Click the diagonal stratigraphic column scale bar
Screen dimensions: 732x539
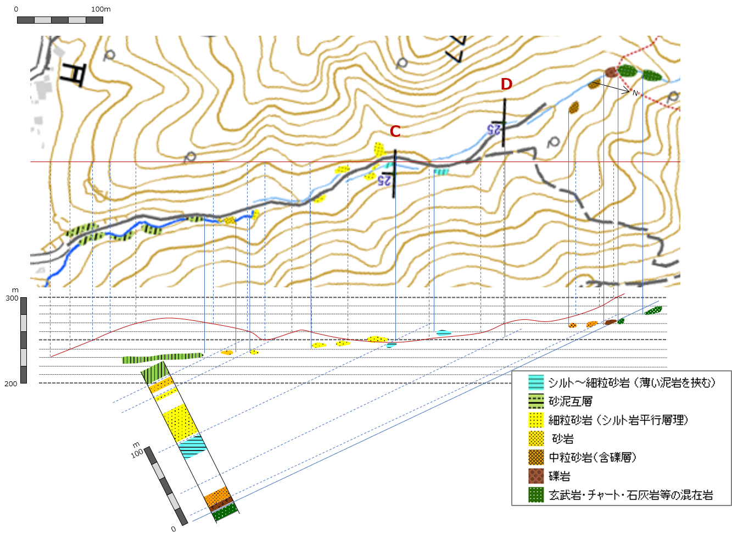click(x=166, y=486)
